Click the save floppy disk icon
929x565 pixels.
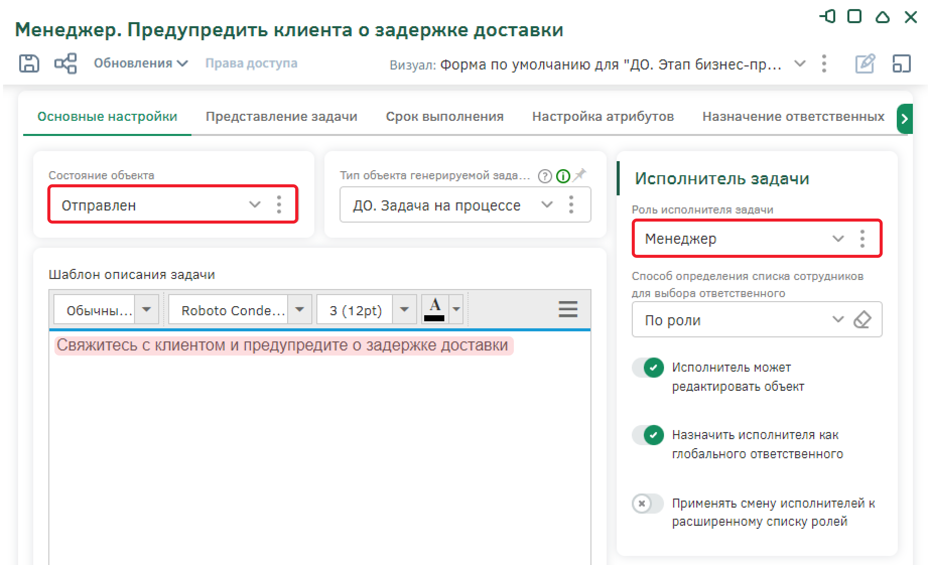(29, 64)
